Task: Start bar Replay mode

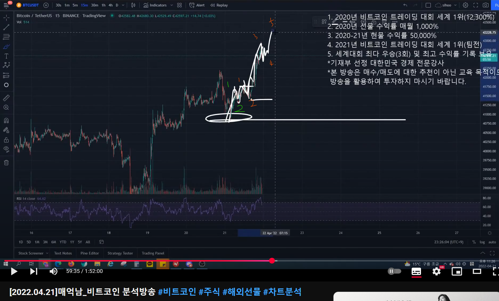Action: click(x=219, y=5)
